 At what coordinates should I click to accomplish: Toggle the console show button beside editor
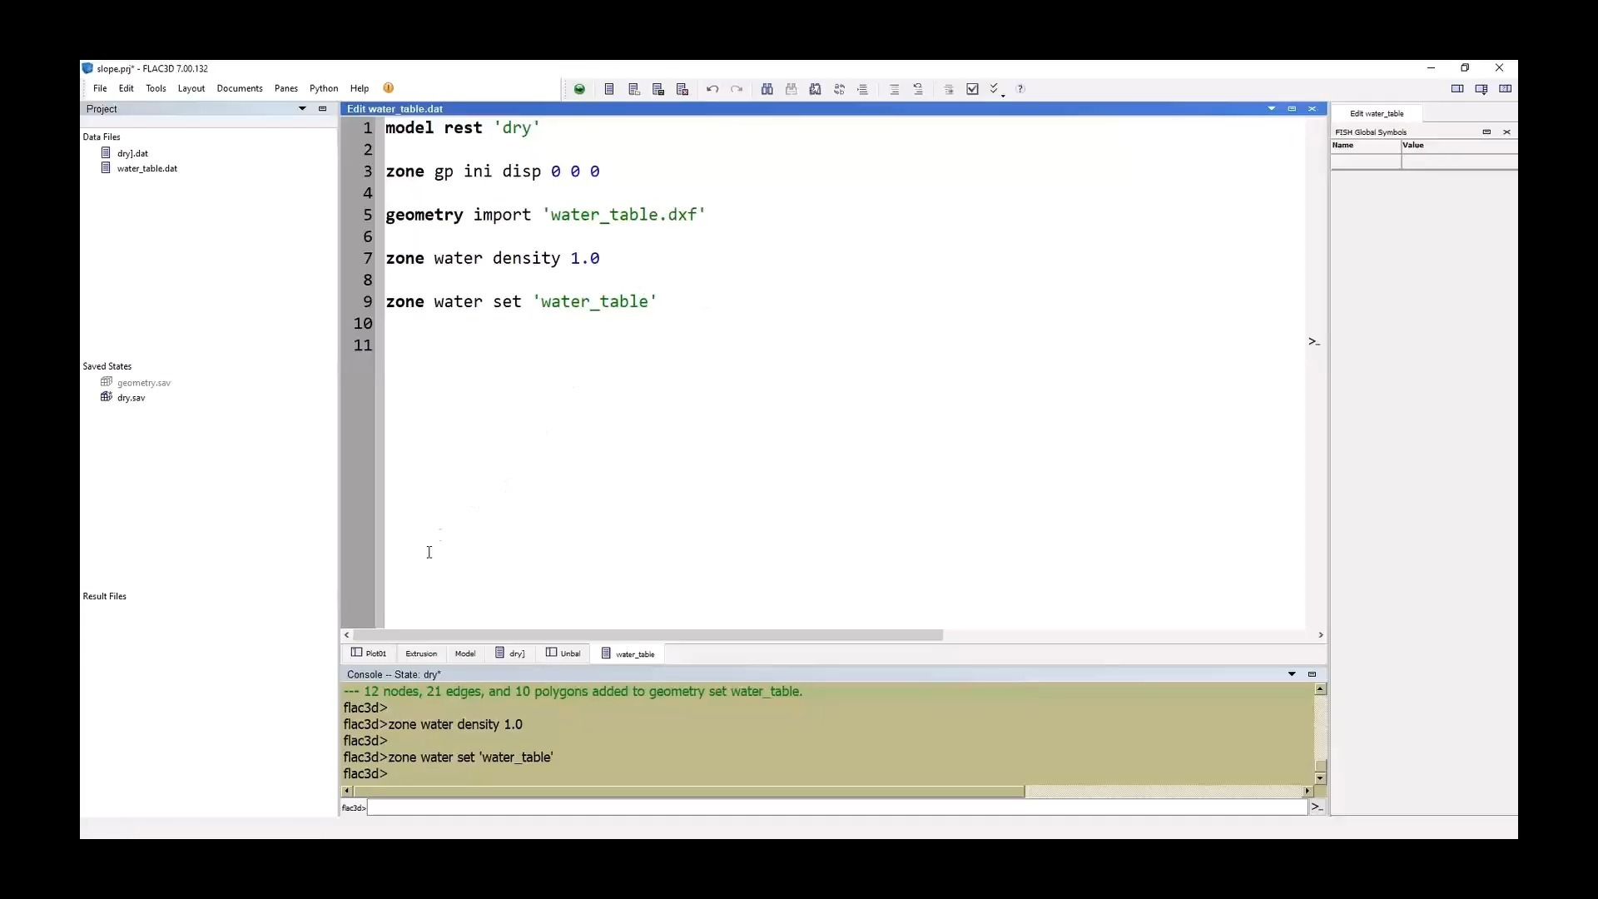tap(1314, 342)
